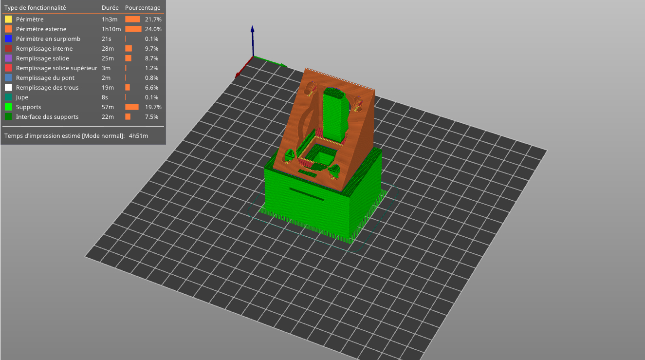Click the 28m duration value
This screenshot has width=645, height=360.
pos(108,49)
